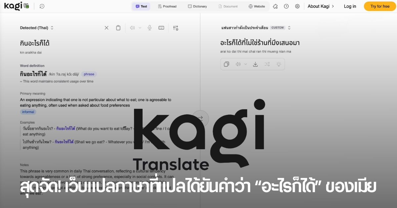Open the translation tone adjustment sliders
The image size is (397, 208).
(x=176, y=28)
